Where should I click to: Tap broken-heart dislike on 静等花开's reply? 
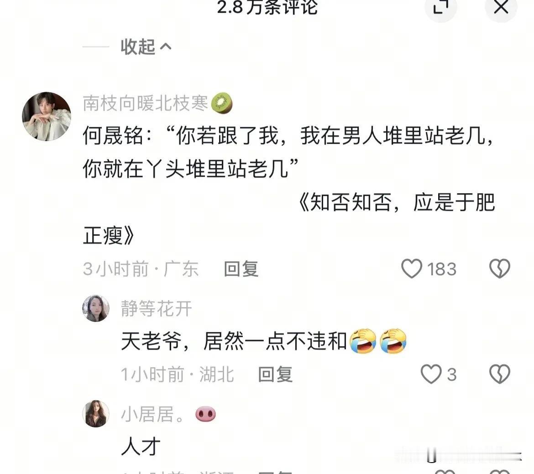pyautogui.click(x=500, y=374)
